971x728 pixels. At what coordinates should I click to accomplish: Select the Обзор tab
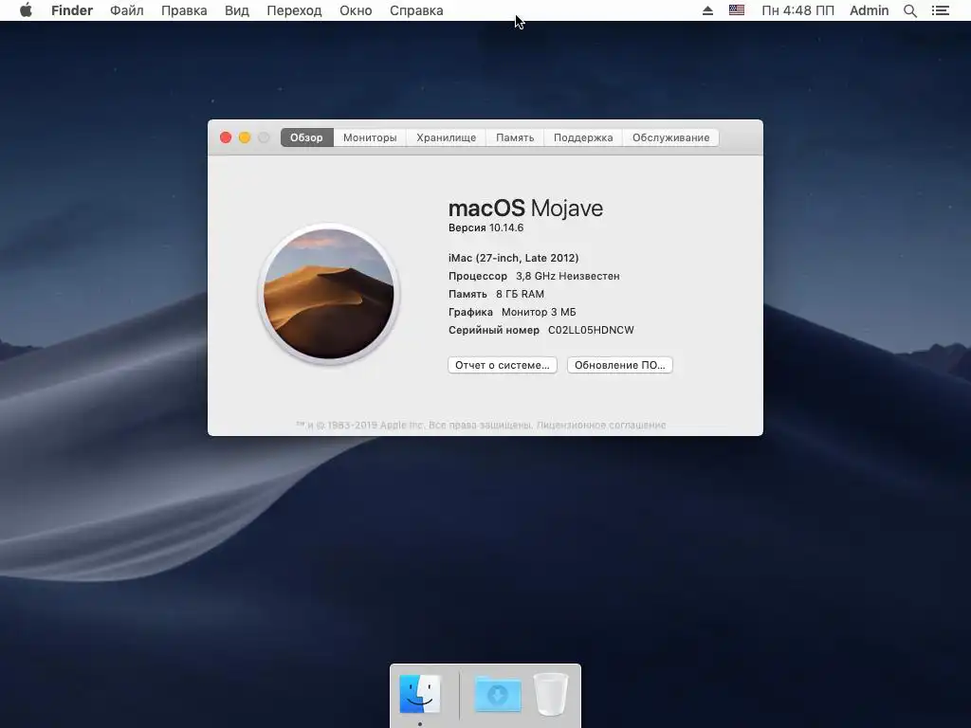pos(306,137)
